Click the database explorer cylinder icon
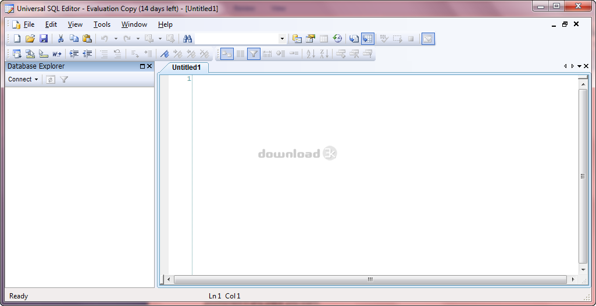Viewport: 596px width, 306px height. click(x=297, y=38)
